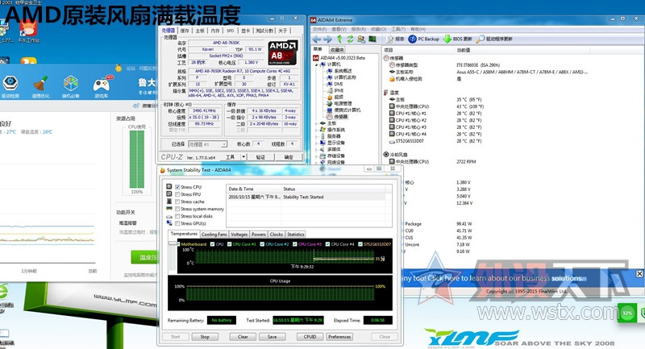Click the CPU使用 green usage bar in Ludashi
645x349 pixels.
tap(137, 160)
